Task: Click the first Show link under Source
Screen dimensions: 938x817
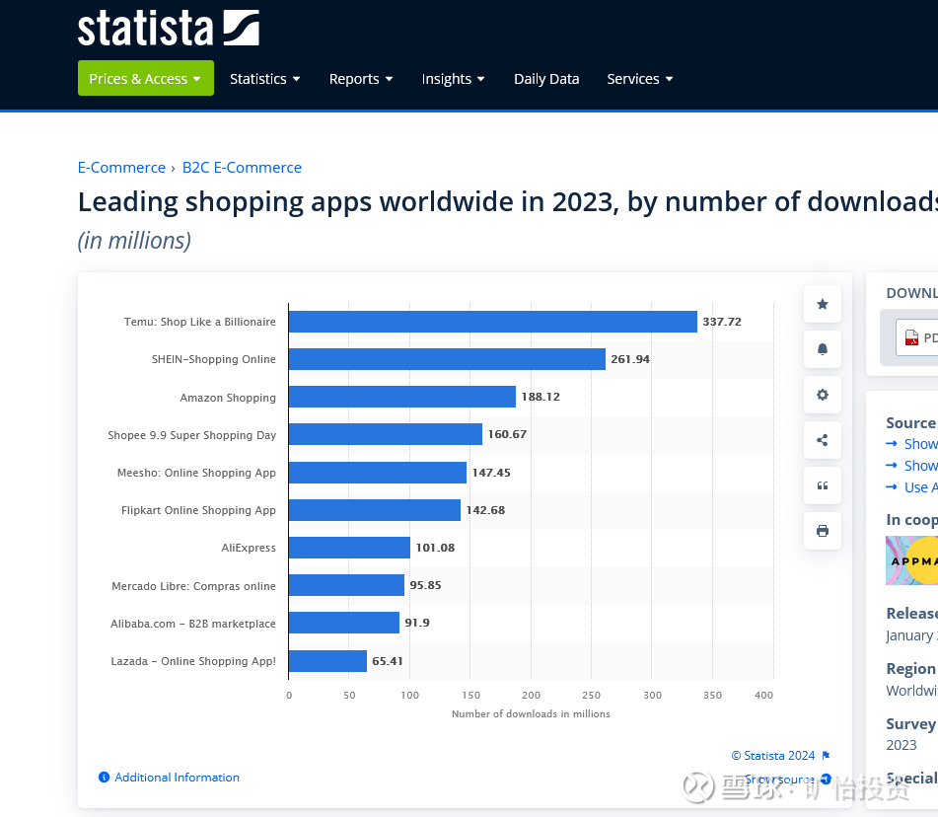Action: tap(920, 444)
